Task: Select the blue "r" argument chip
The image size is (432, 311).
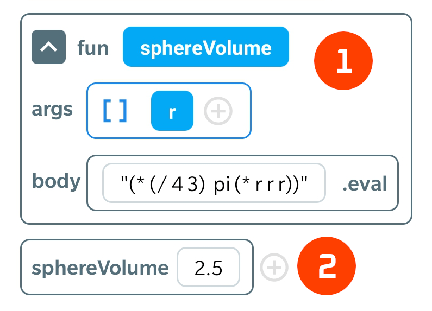Action: [x=172, y=111]
